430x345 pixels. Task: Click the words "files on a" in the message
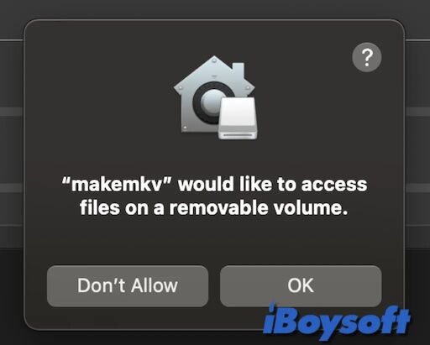[122, 208]
